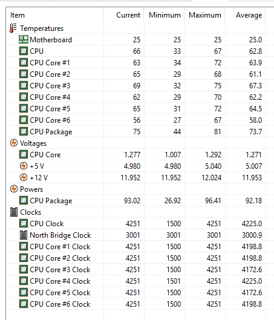The width and height of the screenshot is (274, 320).
Task: Select the CPU Core voltage row
Action: (x=136, y=154)
